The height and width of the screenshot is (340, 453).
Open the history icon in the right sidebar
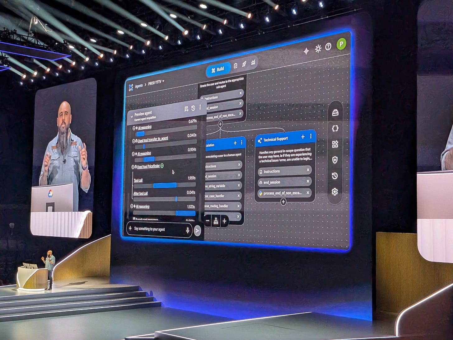point(335,176)
